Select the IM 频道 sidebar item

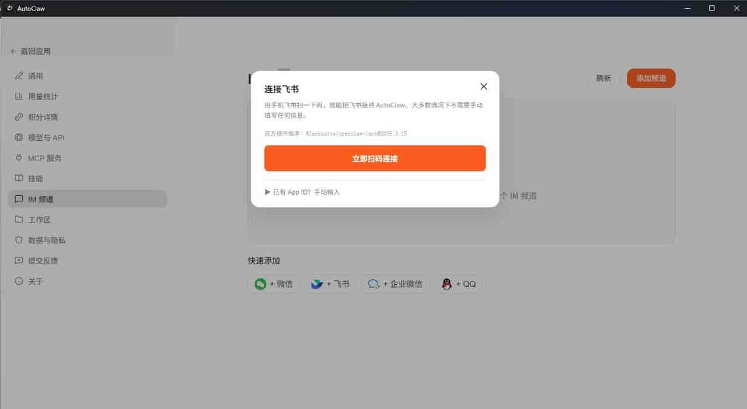click(88, 199)
